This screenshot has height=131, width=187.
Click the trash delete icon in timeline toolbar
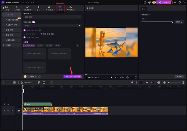(x=15, y=83)
